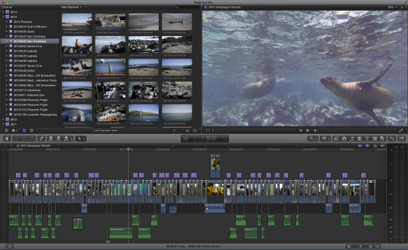Open the browser gear action menu
The width and height of the screenshot is (408, 250).
(x=14, y=131)
